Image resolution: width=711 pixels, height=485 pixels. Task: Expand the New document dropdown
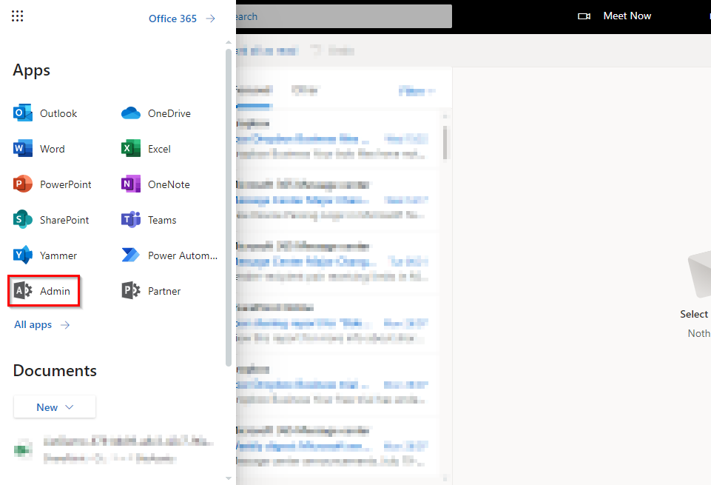(55, 407)
